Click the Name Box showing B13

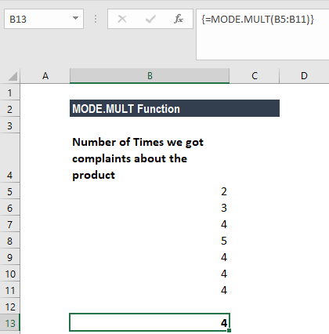click(x=44, y=19)
